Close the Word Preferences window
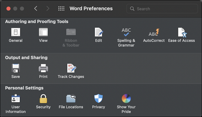202x117 pixels. [x=9, y=9]
